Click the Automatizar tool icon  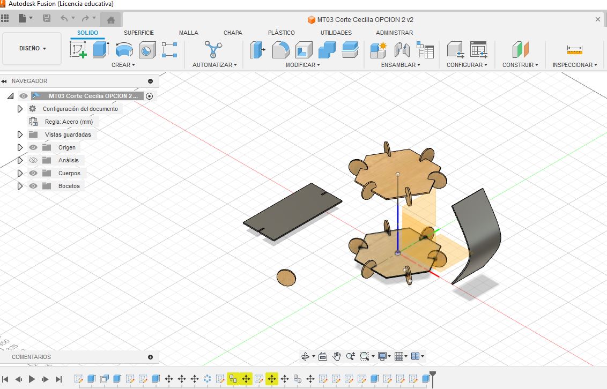(x=213, y=50)
